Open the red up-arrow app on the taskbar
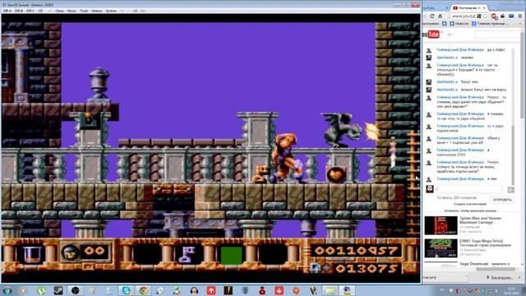This screenshot has height=296, width=526. [x=211, y=290]
